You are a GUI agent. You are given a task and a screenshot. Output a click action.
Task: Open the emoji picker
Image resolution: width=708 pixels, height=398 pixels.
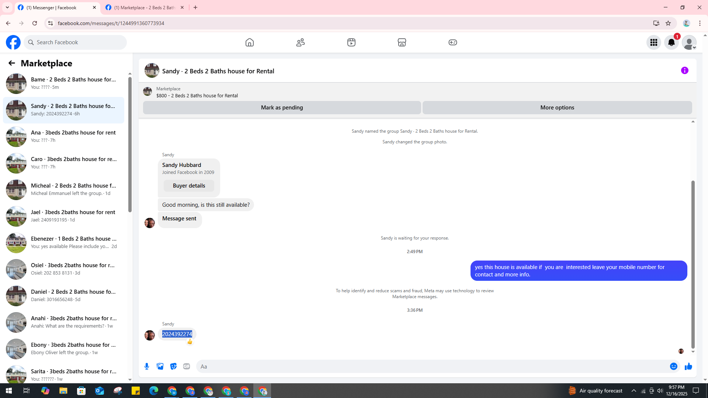click(x=674, y=366)
